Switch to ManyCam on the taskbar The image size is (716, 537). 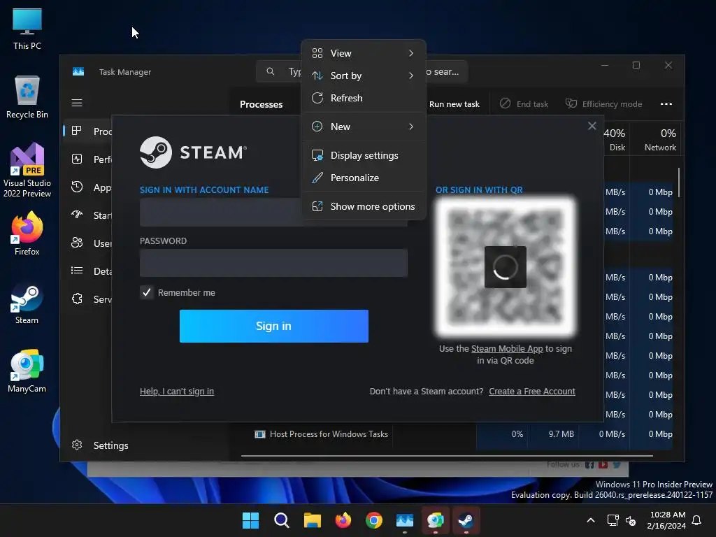[x=435, y=520]
